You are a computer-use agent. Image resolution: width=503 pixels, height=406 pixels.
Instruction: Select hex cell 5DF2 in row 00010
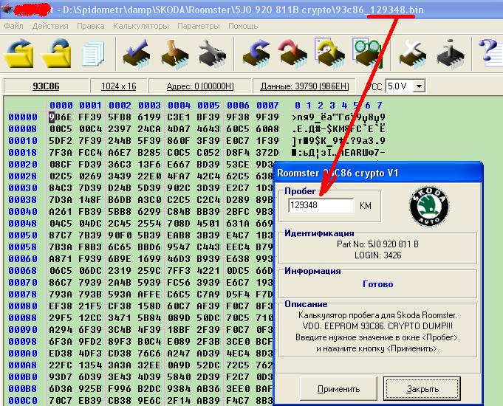tap(61, 141)
